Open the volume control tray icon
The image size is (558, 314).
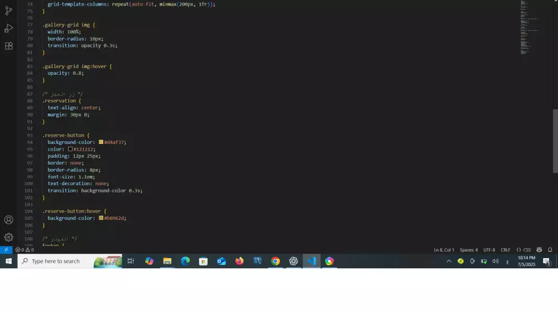tap(496, 261)
